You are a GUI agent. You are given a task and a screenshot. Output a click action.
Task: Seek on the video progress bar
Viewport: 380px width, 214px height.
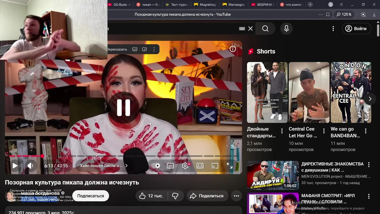click(123, 156)
